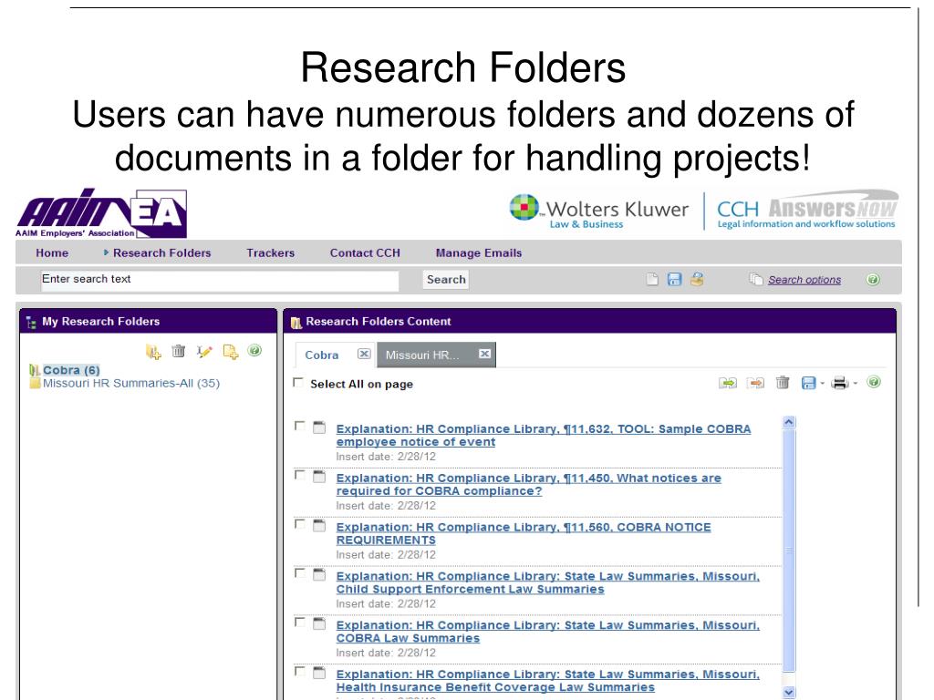The height and width of the screenshot is (700, 934).
Task: Click the save disk icon in search bar
Action: (674, 279)
